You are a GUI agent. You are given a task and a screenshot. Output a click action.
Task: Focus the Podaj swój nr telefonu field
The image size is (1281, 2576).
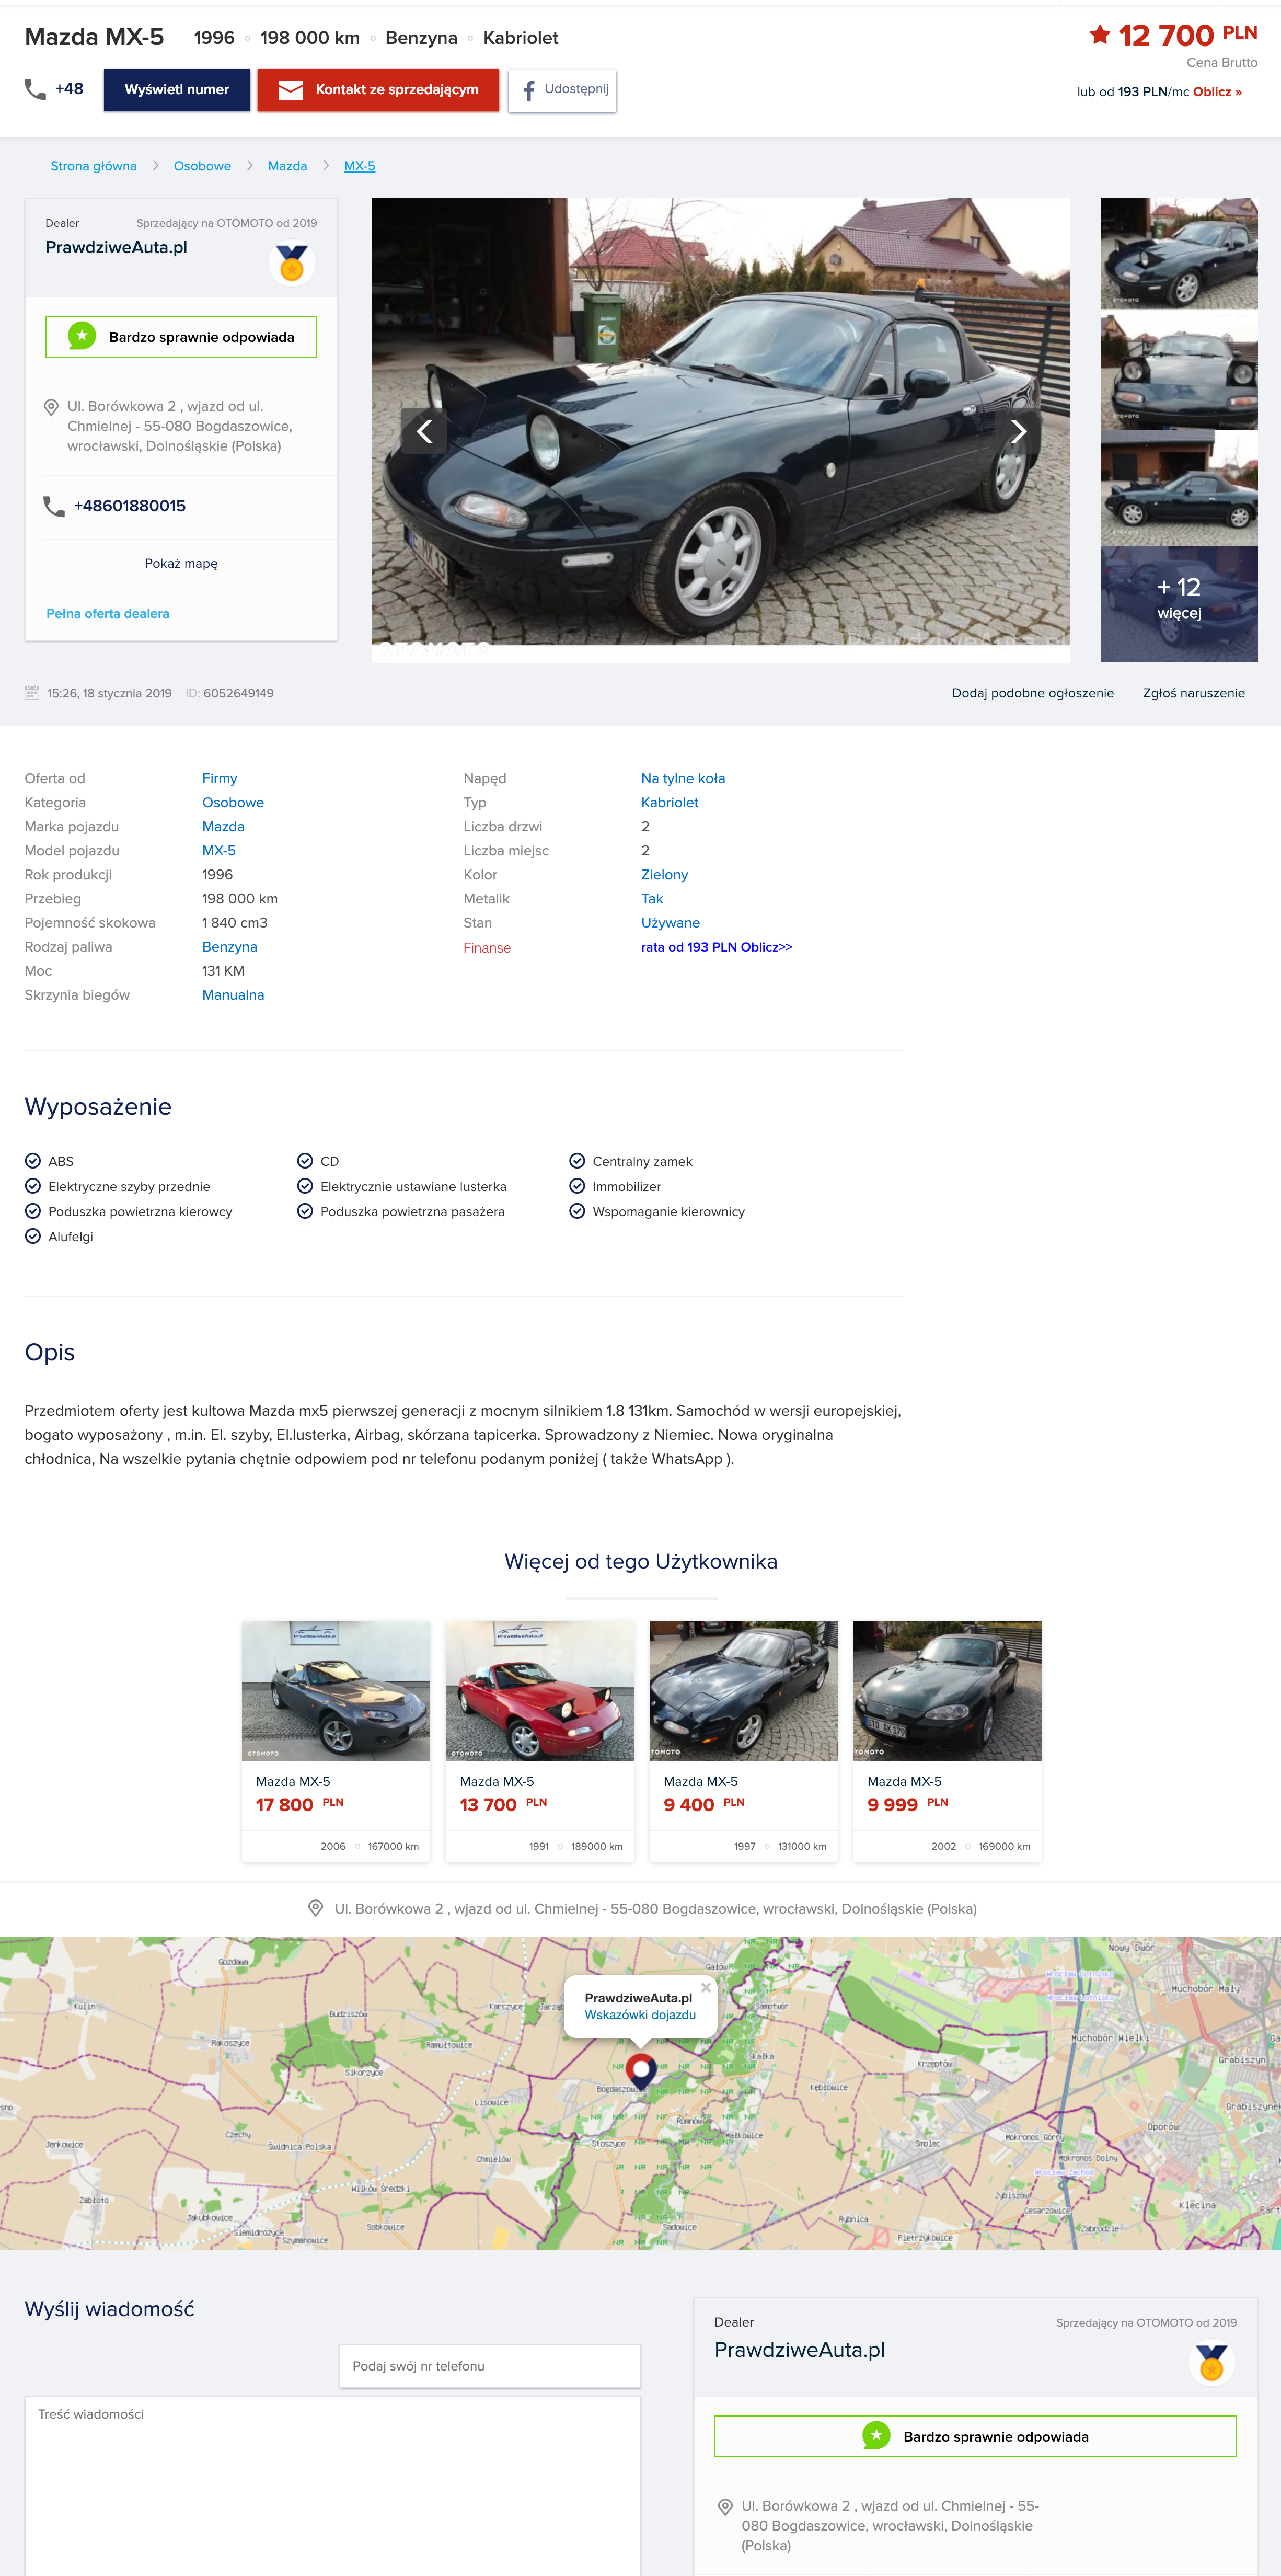tap(490, 2366)
